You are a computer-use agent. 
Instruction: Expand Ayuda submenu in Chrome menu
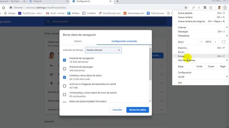point(200,77)
